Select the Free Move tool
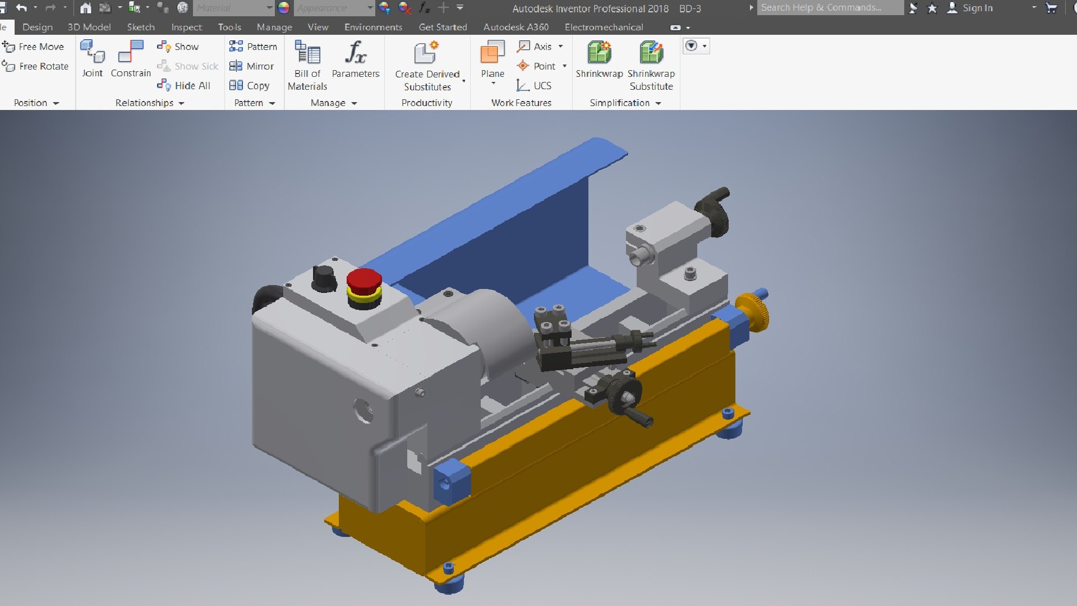Viewport: 1077px width, 606px height. pos(33,47)
